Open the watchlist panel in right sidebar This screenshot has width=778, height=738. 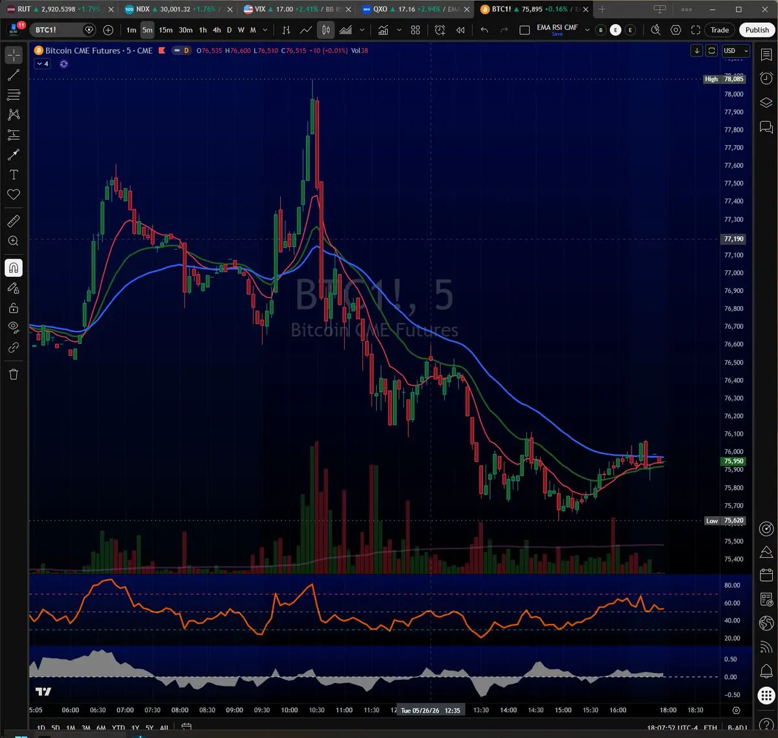pos(766,55)
